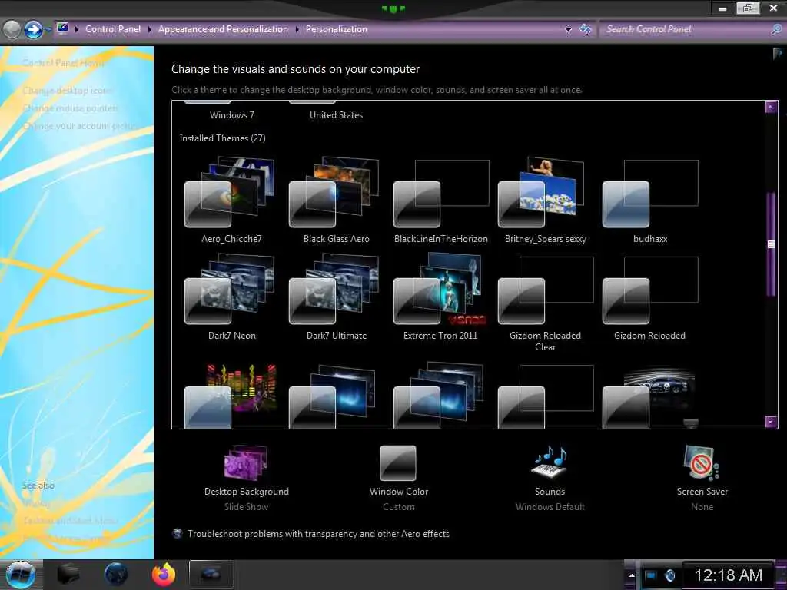Choose the Extreme Tron 2011 theme
Image resolution: width=787 pixels, height=590 pixels.
tap(440, 297)
